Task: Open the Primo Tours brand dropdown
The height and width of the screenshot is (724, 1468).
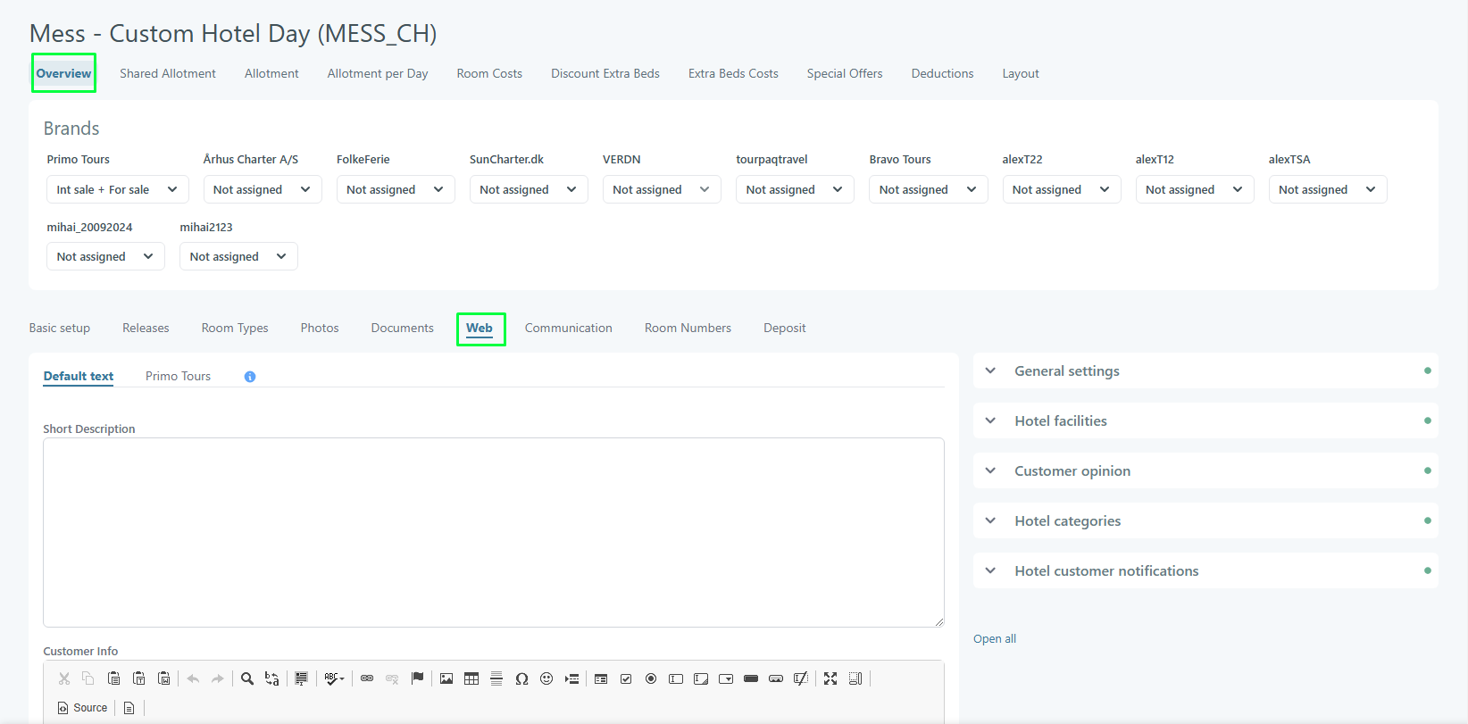Action: (x=117, y=189)
